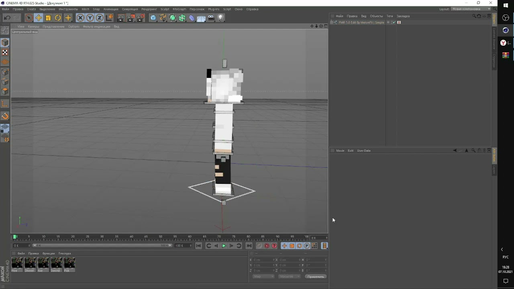The height and width of the screenshot is (289, 514).
Task: Open the Mode menu in Attributes panel
Action: click(340, 151)
